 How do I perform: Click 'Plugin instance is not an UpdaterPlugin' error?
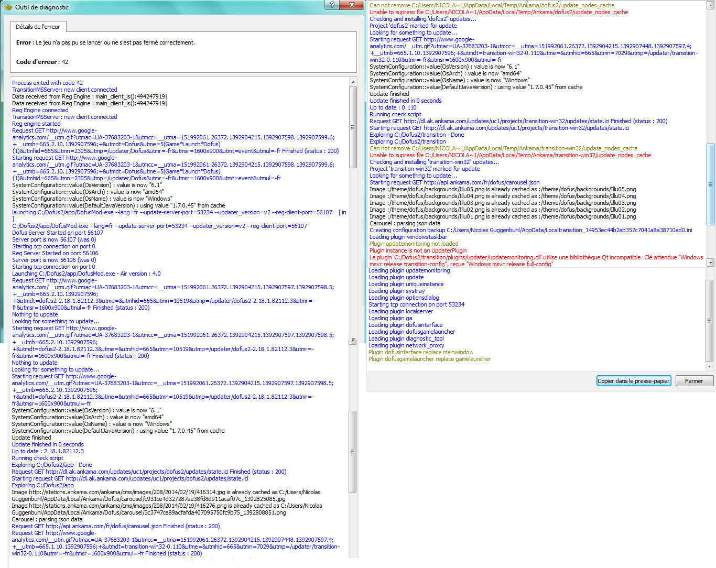coord(418,250)
